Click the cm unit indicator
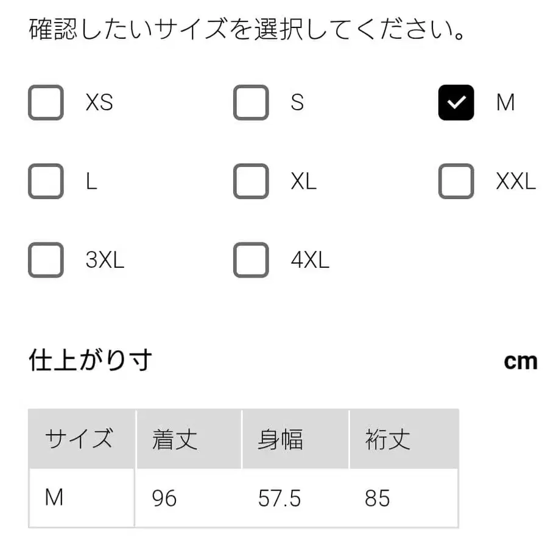Screen dimensions: 548x548 [x=521, y=360]
